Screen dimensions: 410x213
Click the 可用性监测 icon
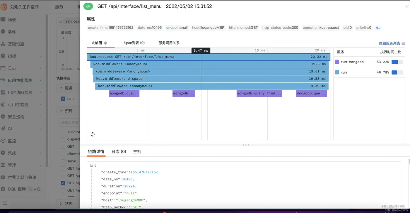coord(3,104)
